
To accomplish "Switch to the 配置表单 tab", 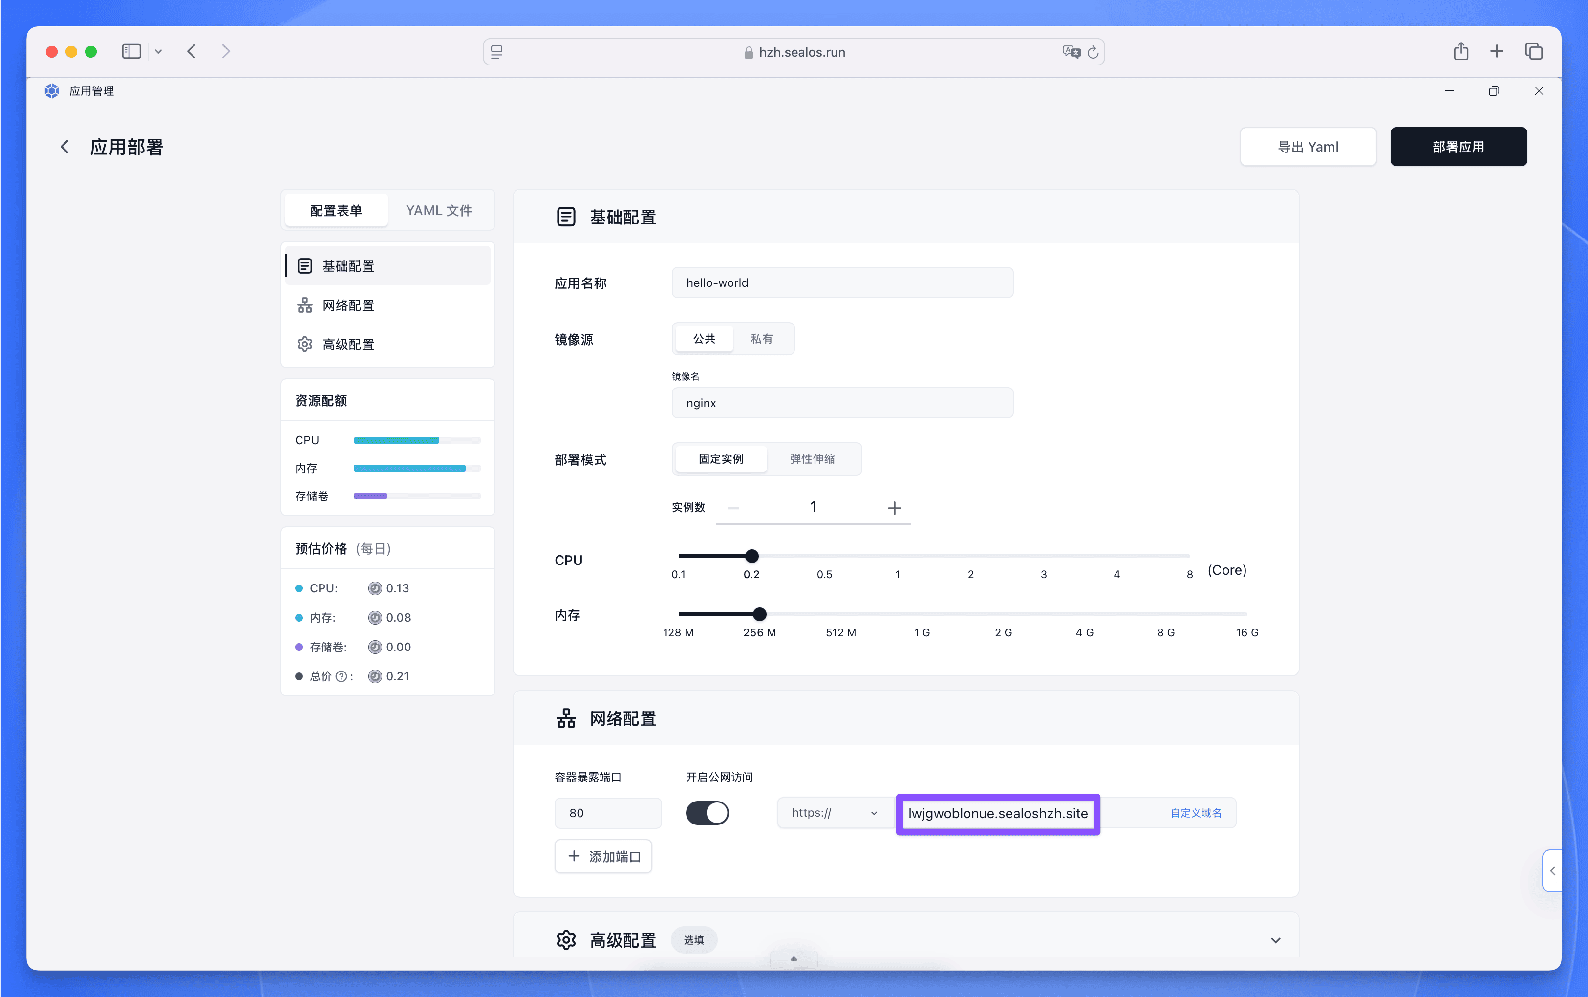I will (336, 210).
